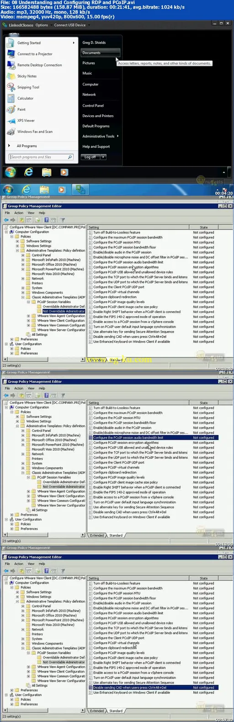The width and height of the screenshot is (234, 722).
Task: Open Paint from the Start menu
Action: (x=21, y=109)
